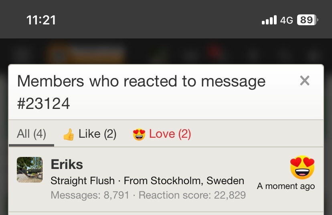
Task: Tap the 4G network indicator
Action: pyautogui.click(x=286, y=20)
